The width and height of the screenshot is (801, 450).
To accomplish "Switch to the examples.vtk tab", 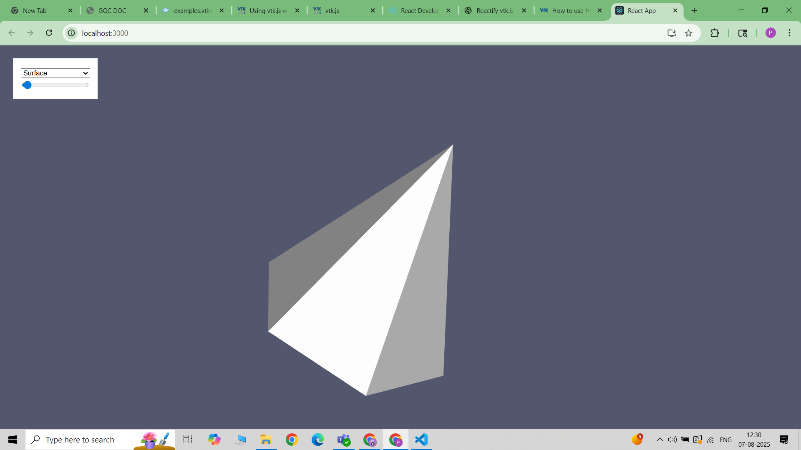I will click(x=192, y=10).
